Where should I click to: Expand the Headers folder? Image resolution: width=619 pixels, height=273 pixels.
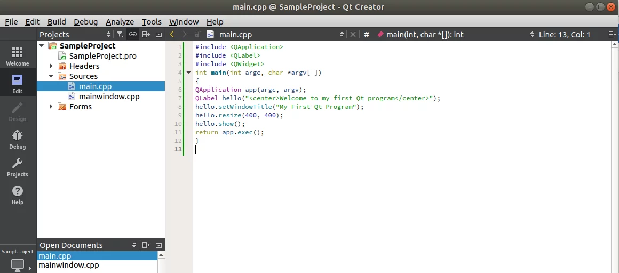pyautogui.click(x=51, y=66)
